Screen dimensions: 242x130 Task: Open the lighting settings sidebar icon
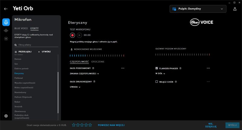pyautogui.click(x=6, y=39)
